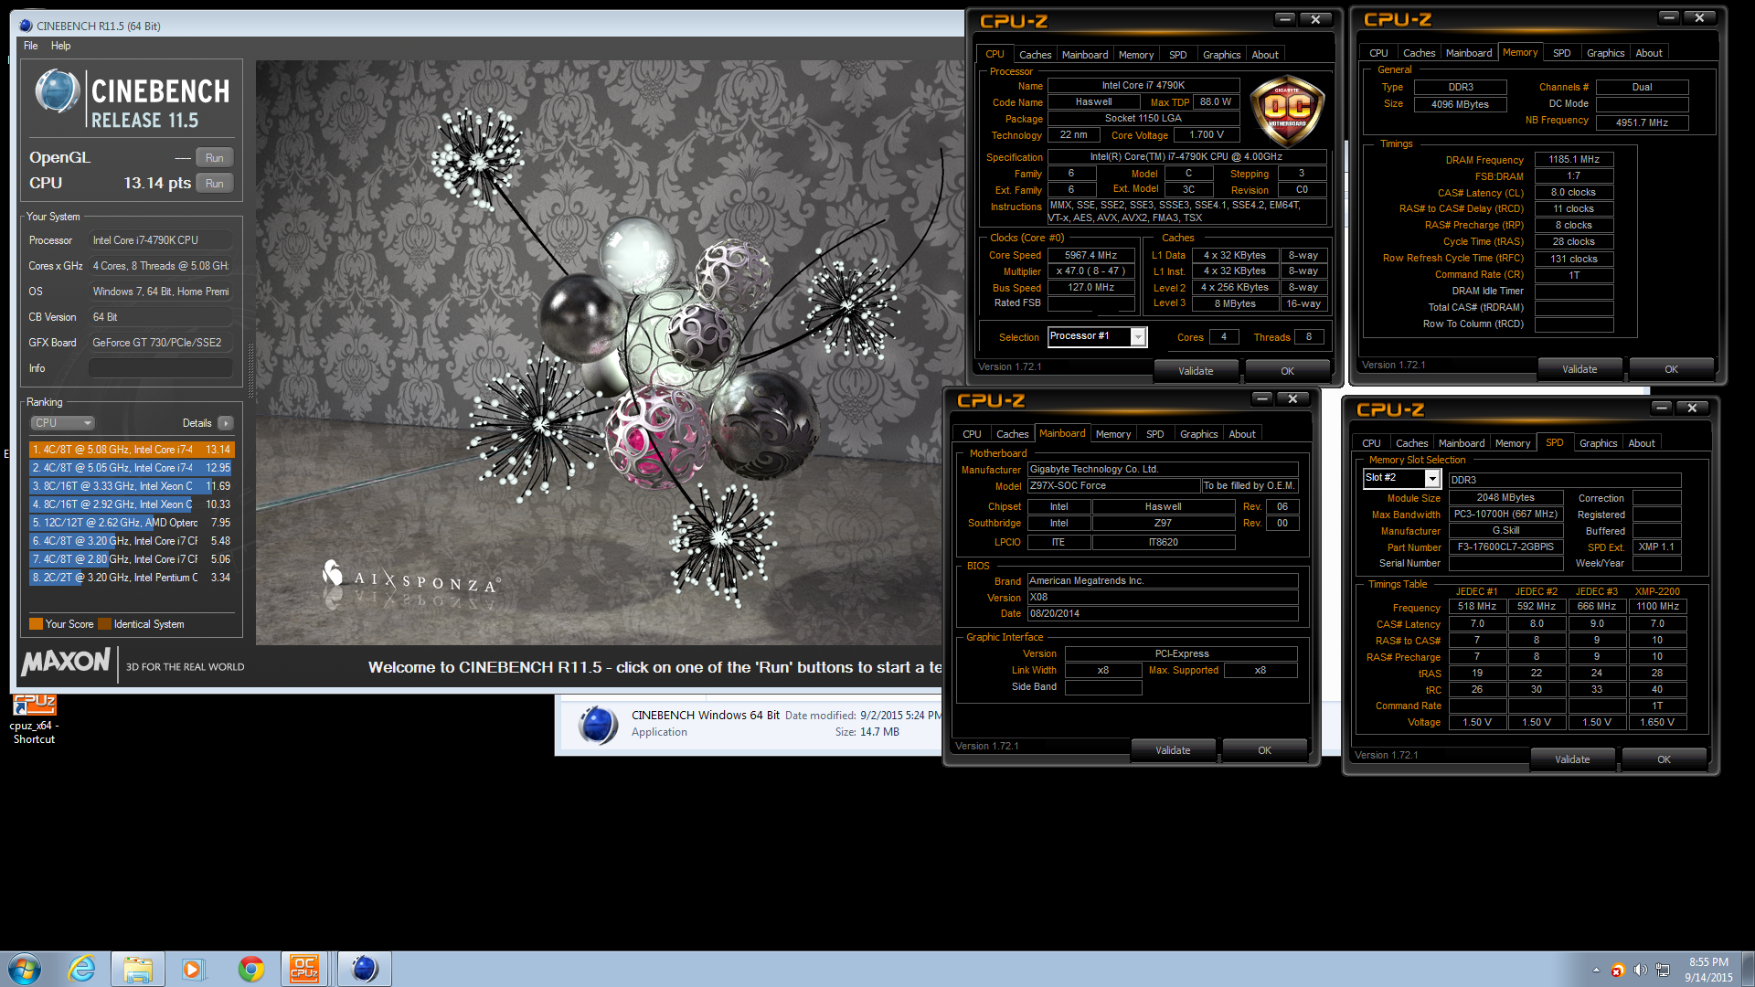The image size is (1755, 987).
Task: Open the taskbar clock showing 8:55 PM
Action: tap(1708, 970)
